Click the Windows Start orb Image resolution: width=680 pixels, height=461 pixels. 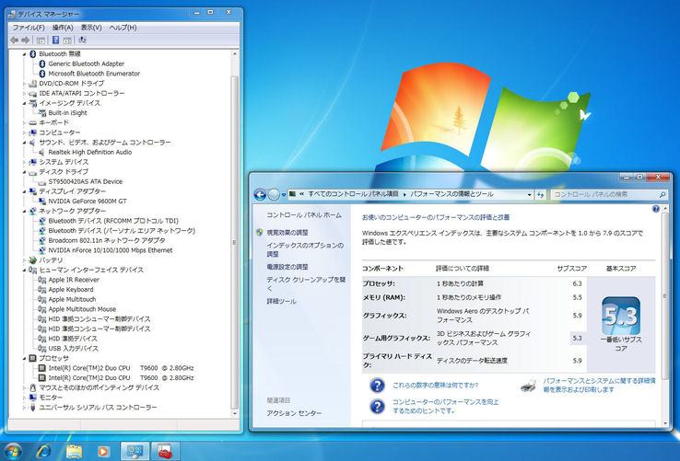tap(13, 451)
